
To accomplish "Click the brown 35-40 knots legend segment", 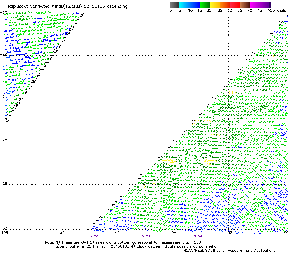I will [245, 5].
